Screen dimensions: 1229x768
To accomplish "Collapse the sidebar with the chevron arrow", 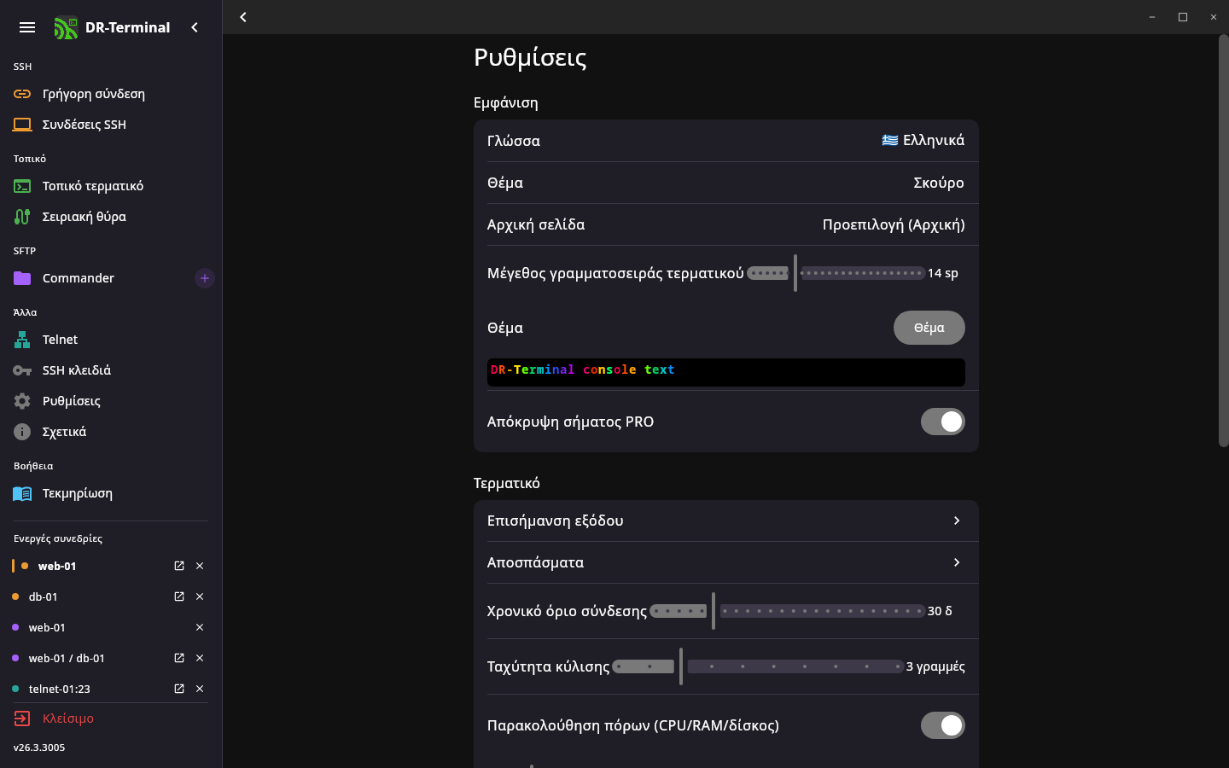I will tap(195, 27).
